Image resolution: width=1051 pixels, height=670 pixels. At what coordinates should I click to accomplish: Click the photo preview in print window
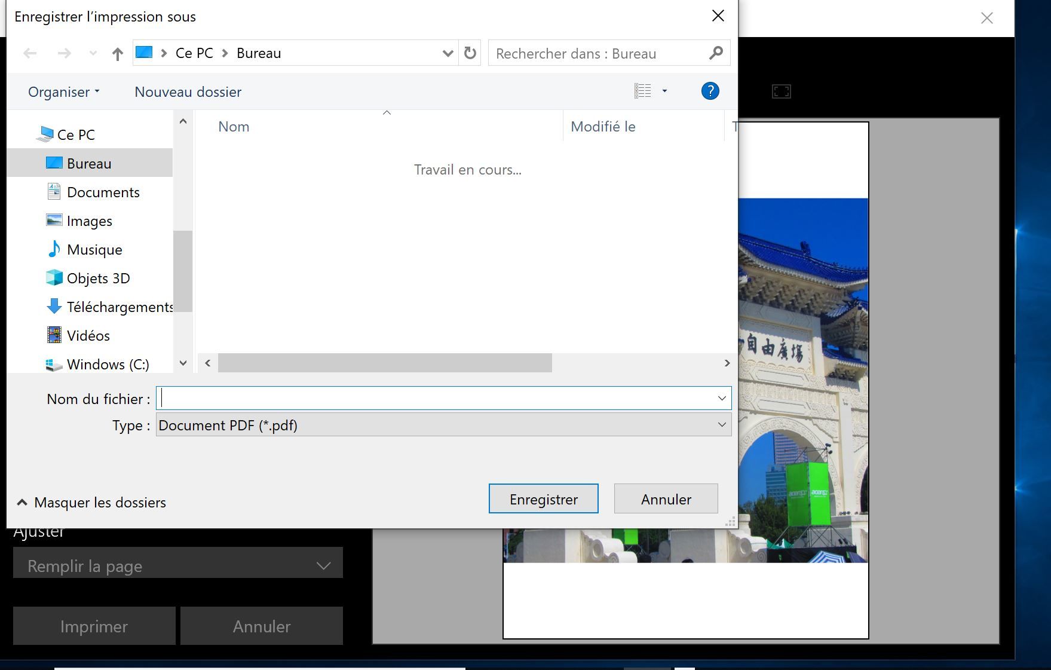pyautogui.click(x=803, y=380)
